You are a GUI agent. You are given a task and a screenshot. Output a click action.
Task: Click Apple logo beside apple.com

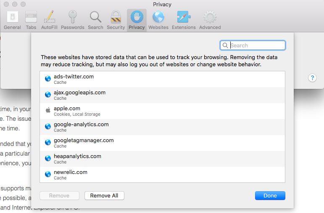[x=48, y=110]
